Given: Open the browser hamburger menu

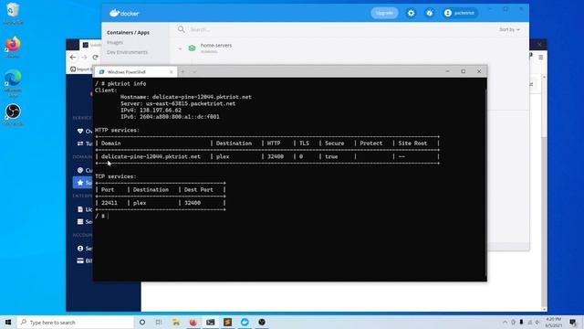Looking at the screenshot, I should point(541,58).
